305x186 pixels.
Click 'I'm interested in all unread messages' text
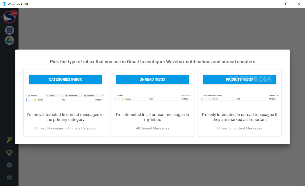click(x=152, y=117)
